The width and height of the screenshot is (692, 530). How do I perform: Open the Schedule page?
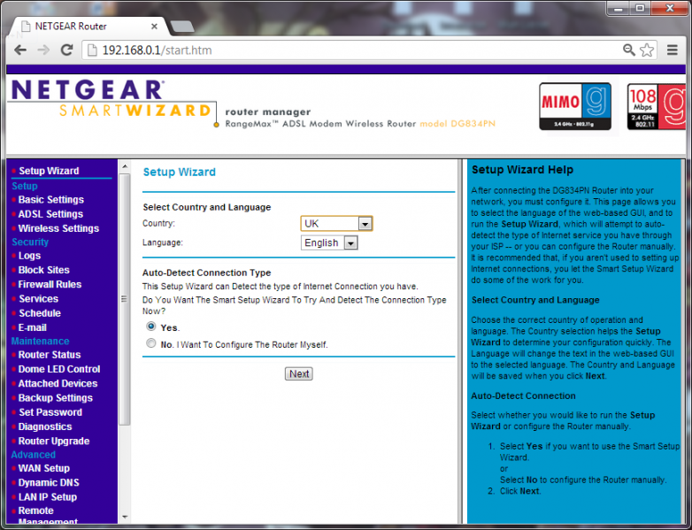[x=39, y=313]
